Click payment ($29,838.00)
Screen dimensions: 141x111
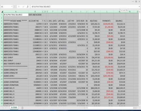click(107, 58)
